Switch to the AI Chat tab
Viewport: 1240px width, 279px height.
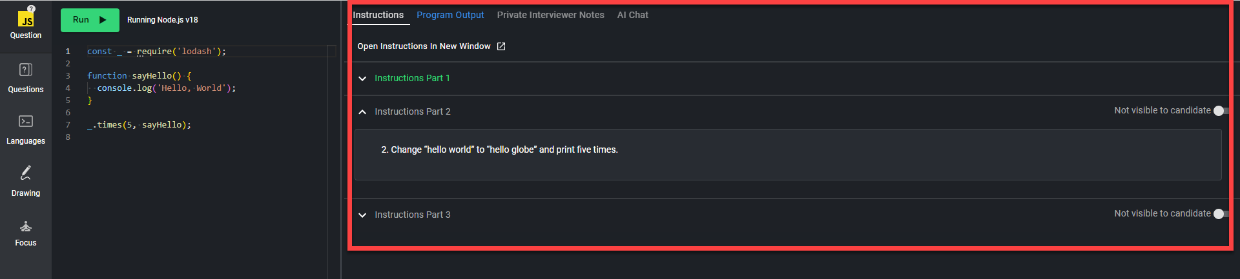click(x=632, y=15)
